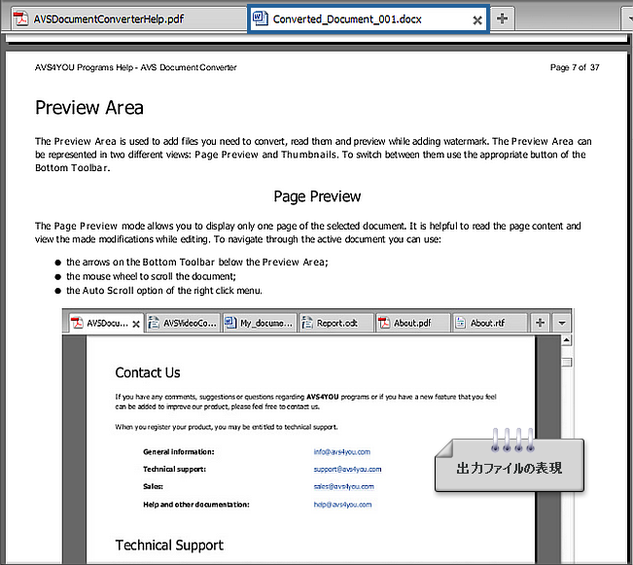Open the tab list dropdown at the top right
The width and height of the screenshot is (633, 565).
628,18
